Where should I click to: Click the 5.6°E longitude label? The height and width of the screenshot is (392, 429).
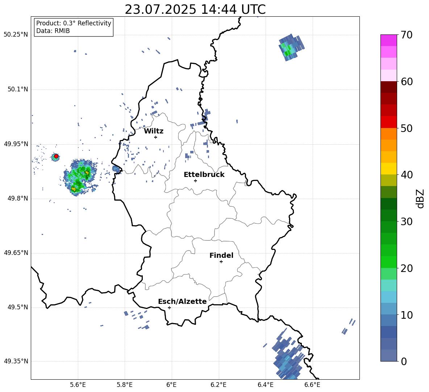click(78, 385)
